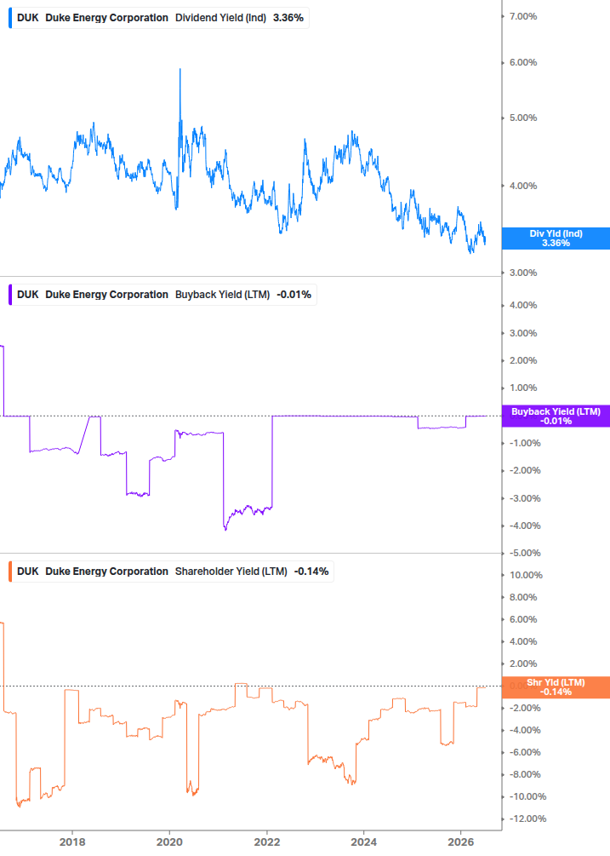610x856 pixels.
Task: Select the orange Shareholder Yield color bar
Action: coord(10,572)
